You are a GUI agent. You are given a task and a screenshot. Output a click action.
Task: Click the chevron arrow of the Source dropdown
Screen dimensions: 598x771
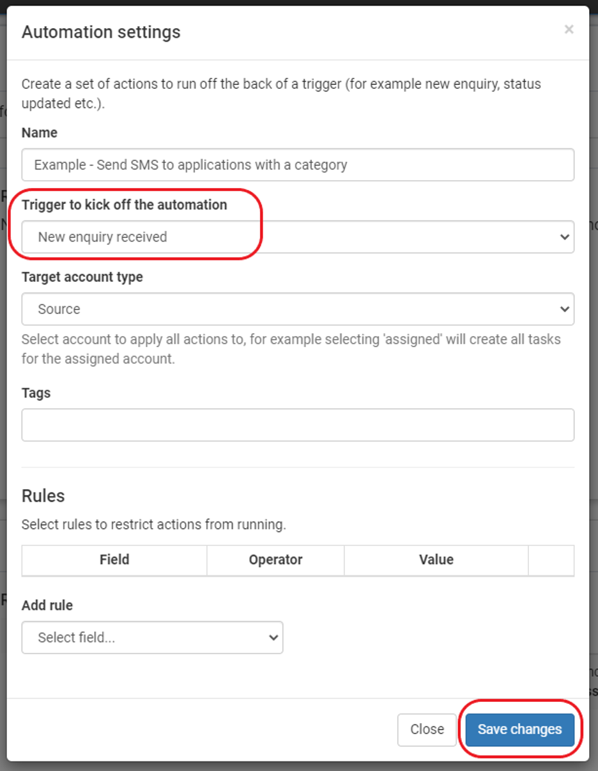coord(564,309)
